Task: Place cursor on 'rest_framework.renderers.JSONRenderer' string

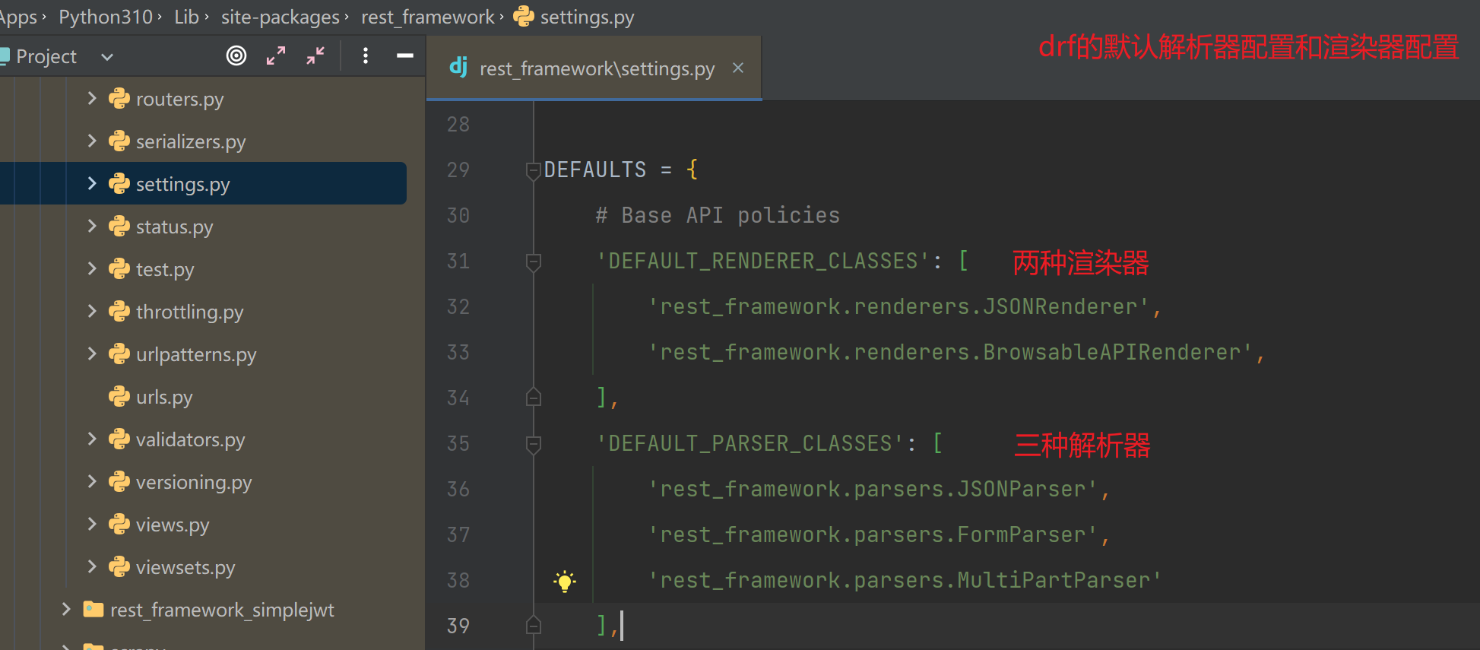Action: 898,307
